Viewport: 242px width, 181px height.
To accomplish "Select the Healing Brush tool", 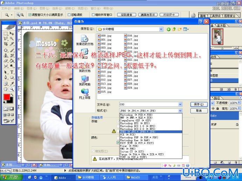I will [x=6, y=50].
